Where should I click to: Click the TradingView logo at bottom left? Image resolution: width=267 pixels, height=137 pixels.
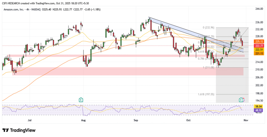coord(19,130)
